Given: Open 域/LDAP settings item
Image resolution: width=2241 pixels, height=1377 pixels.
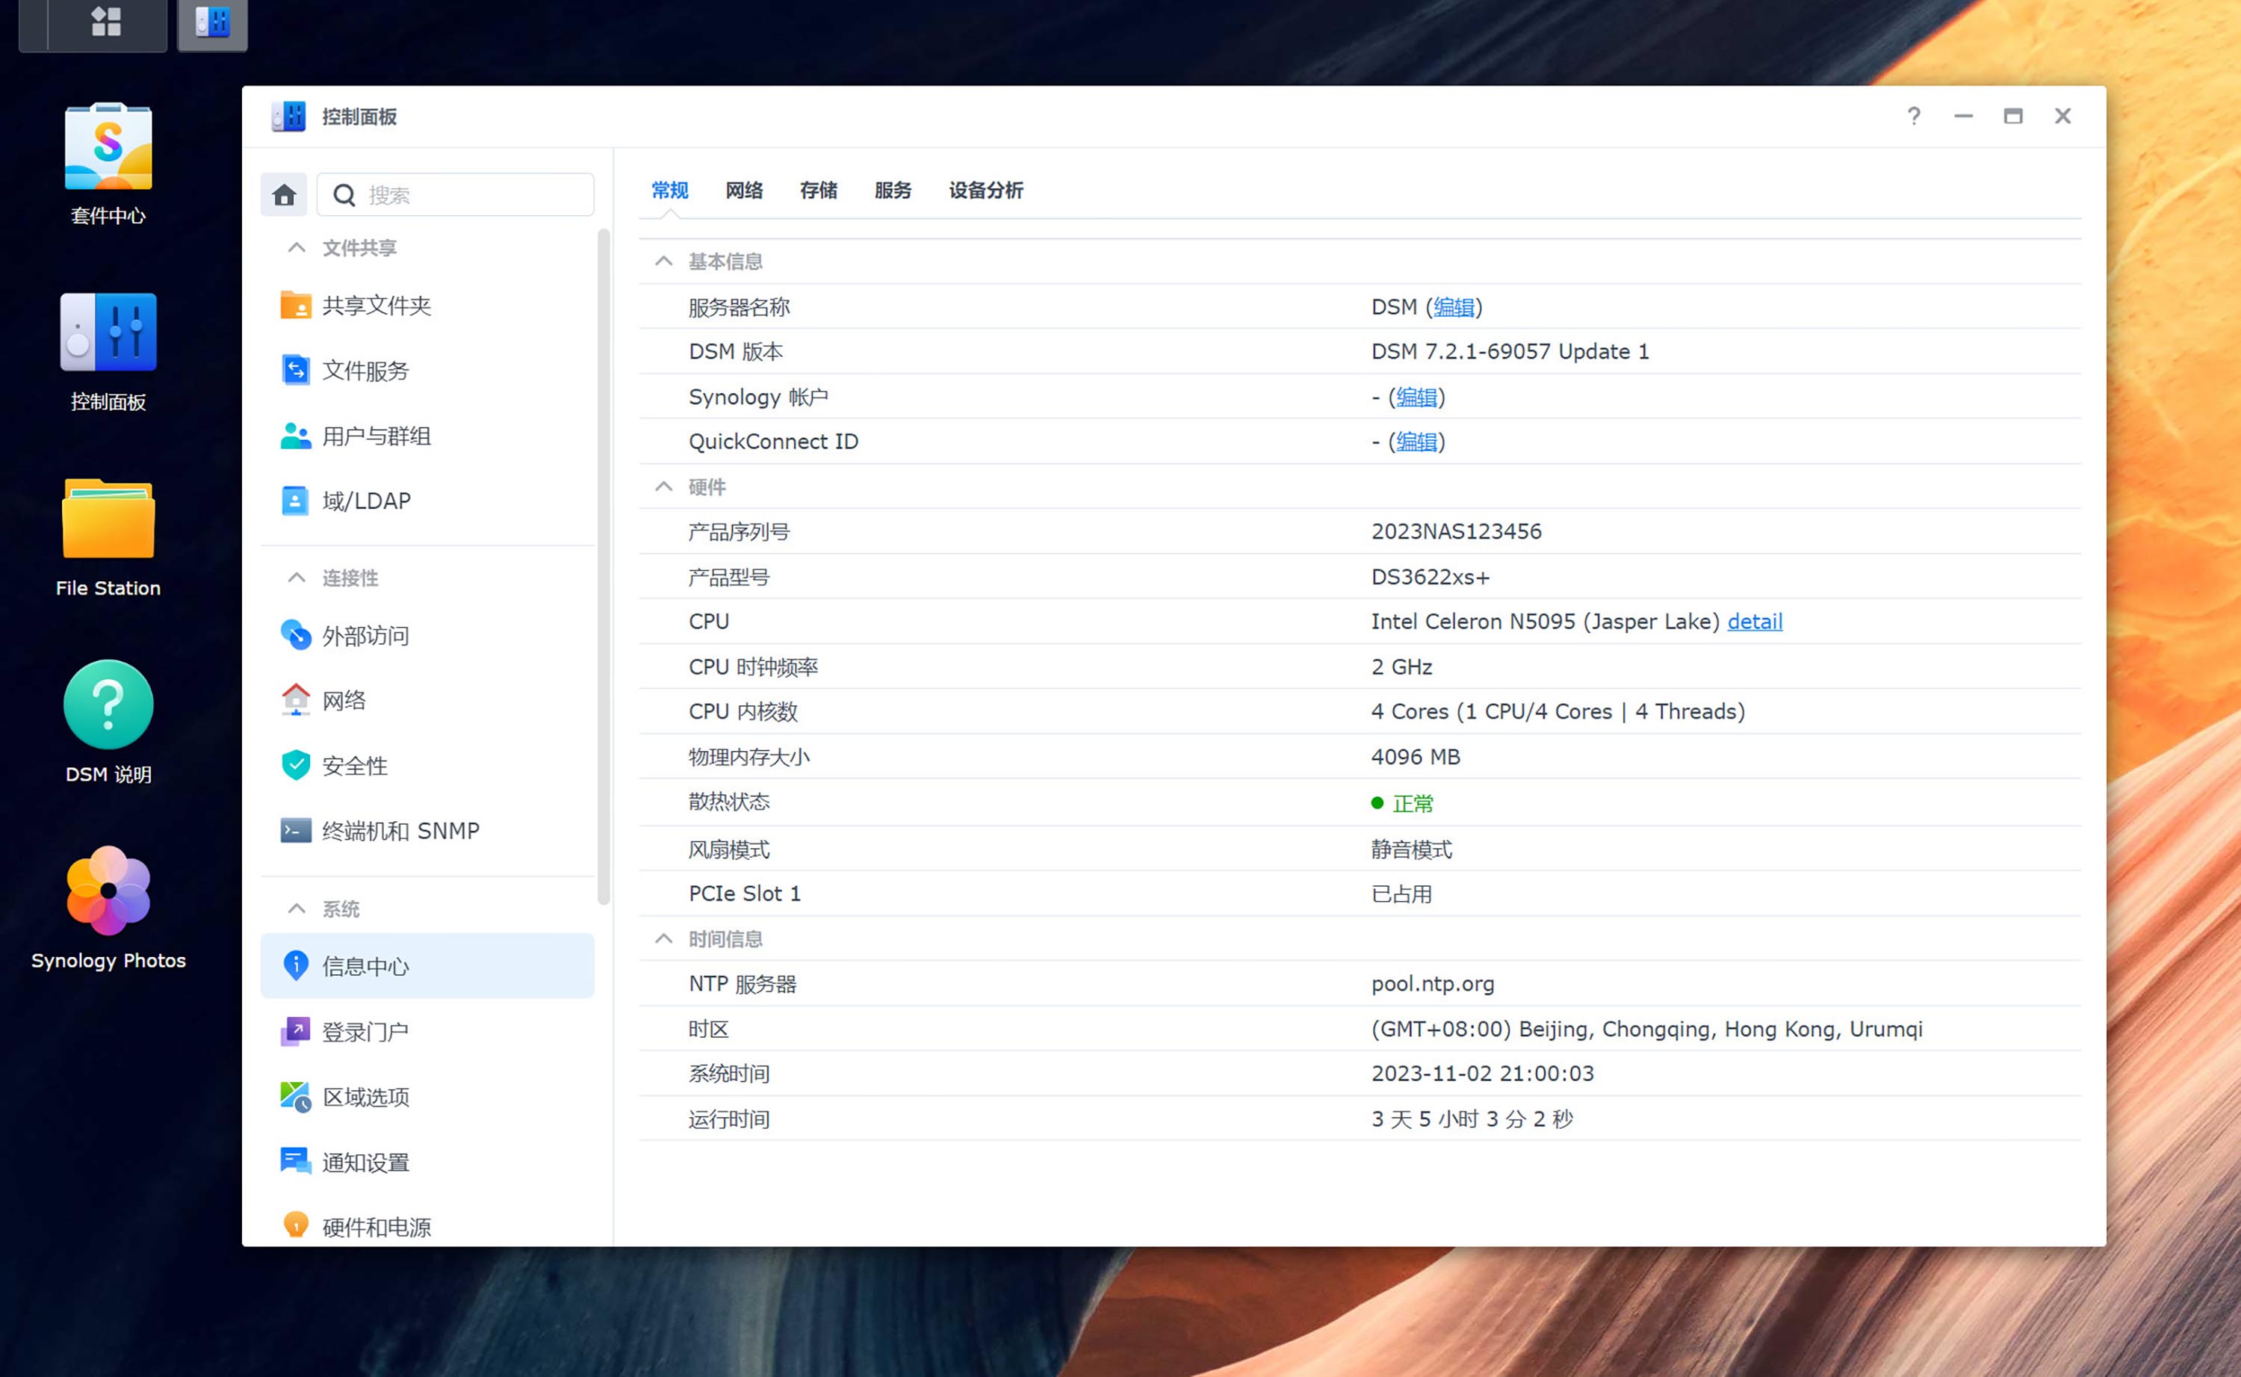Looking at the screenshot, I should click(x=427, y=501).
